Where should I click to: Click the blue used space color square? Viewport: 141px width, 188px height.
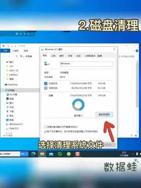click(x=46, y=83)
